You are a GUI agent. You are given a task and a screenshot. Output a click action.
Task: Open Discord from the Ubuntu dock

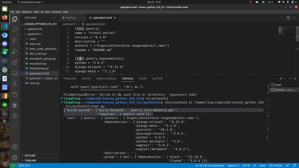(5, 43)
